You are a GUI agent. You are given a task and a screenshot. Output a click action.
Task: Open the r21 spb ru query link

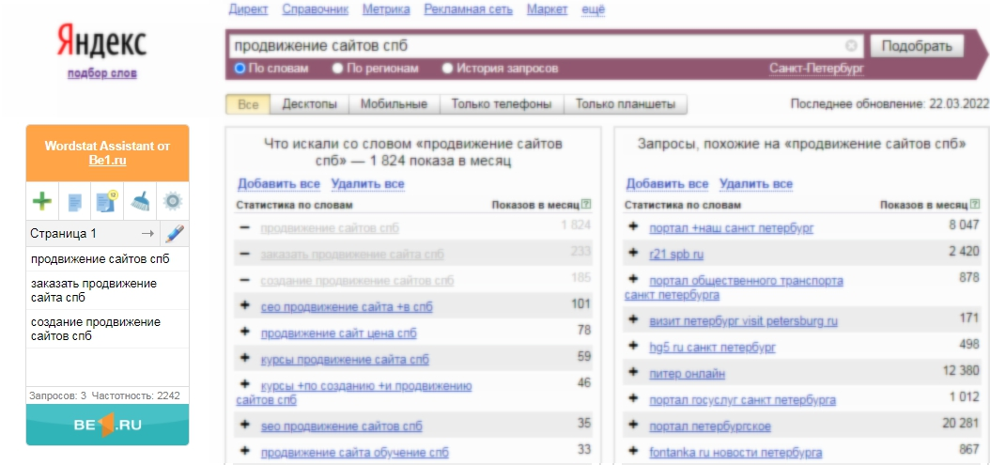(x=676, y=254)
